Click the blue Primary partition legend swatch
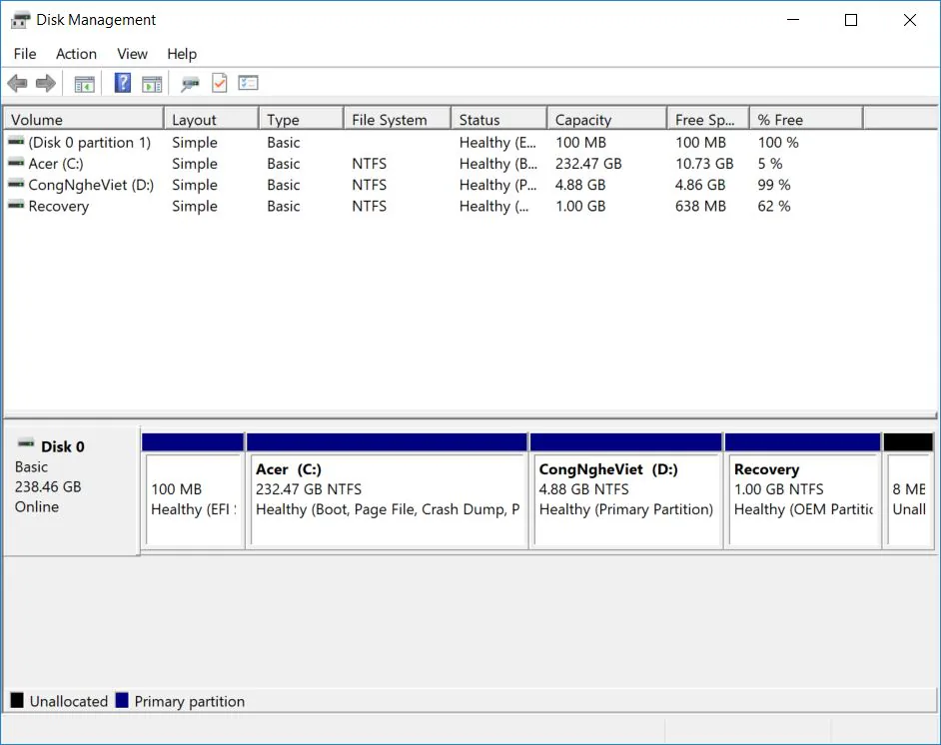Screen dimensions: 941x745 coord(122,700)
